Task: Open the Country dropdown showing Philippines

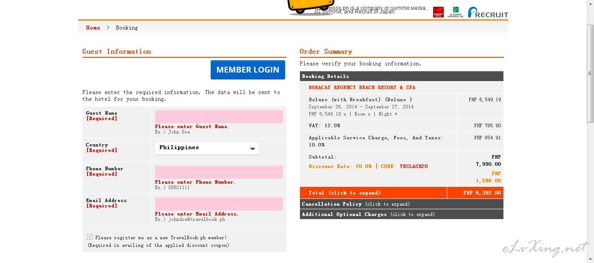Action: (x=207, y=148)
